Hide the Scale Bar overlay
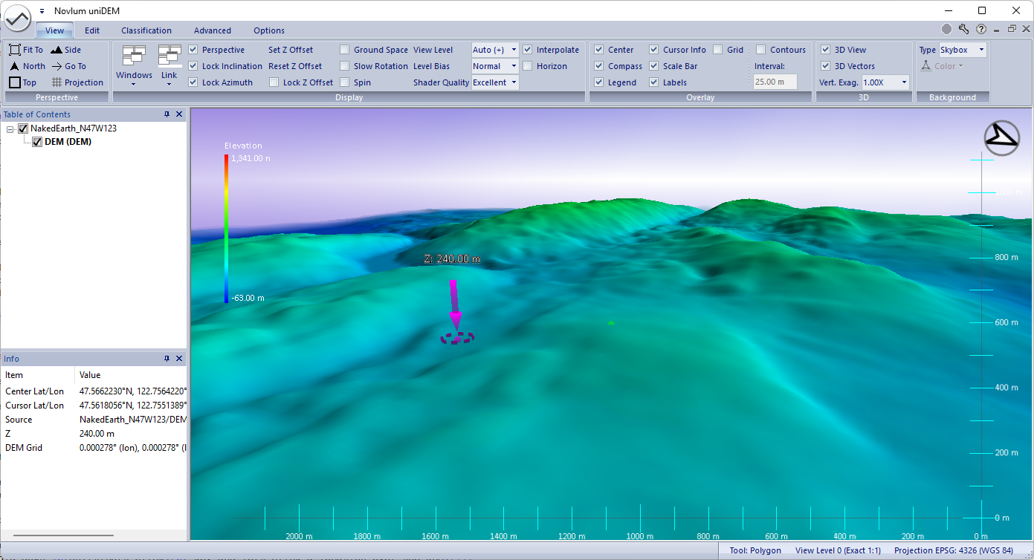Screen dimensions: 1034x560 coord(654,66)
